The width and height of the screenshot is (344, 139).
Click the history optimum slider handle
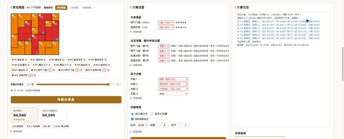point(108,84)
